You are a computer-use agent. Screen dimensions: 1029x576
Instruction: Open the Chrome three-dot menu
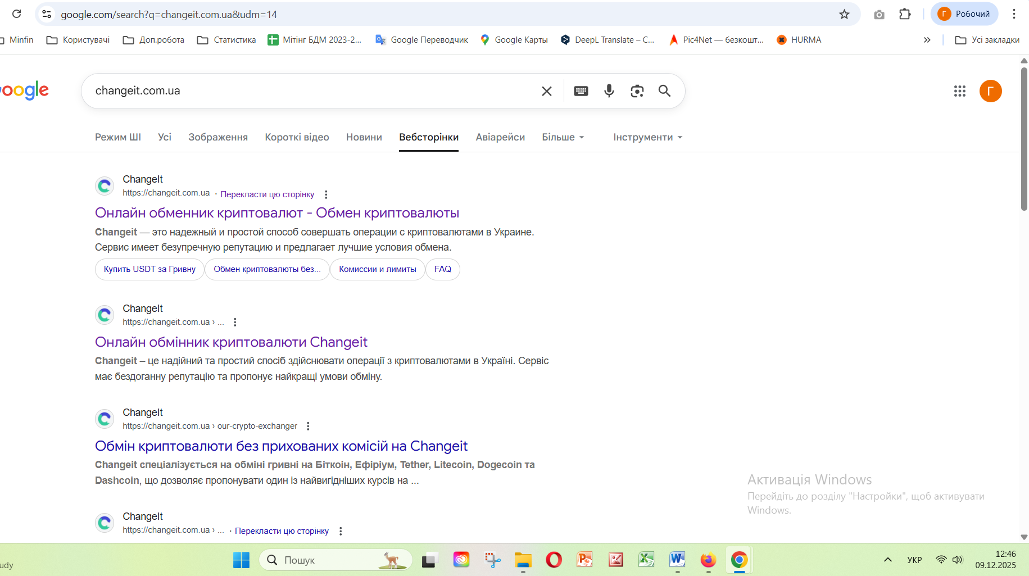tap(1014, 14)
